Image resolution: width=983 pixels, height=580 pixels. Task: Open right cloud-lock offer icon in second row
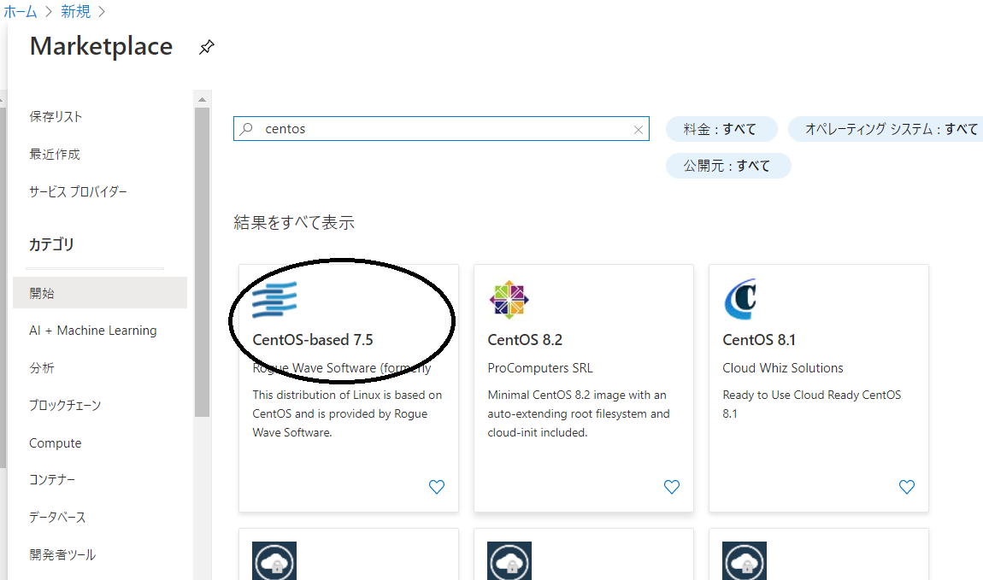pyautogui.click(x=745, y=561)
